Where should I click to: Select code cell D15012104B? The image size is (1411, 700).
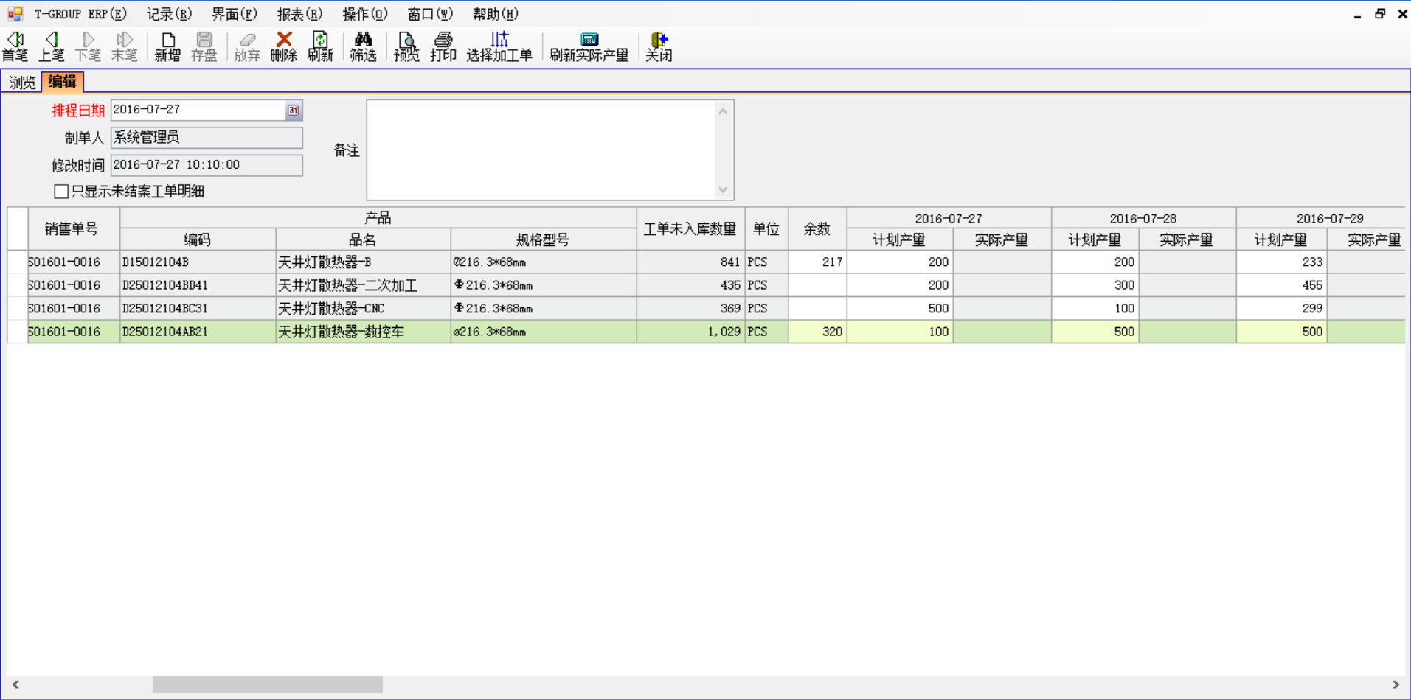[x=198, y=262]
